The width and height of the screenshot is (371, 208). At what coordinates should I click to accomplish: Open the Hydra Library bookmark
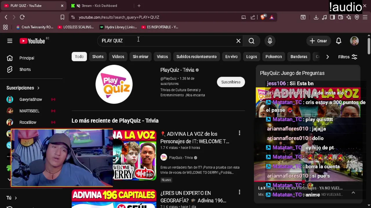118,27
